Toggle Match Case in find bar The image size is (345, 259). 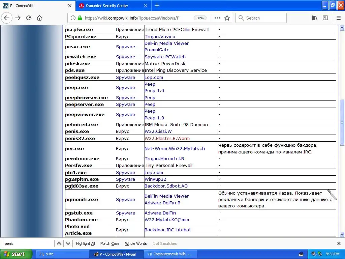(x=110, y=243)
